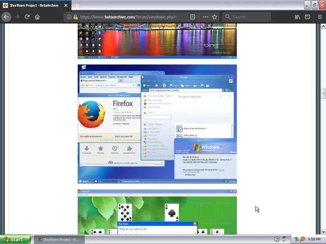Restore the language bar using its restore icon
The width and height of the screenshot is (326, 244).
pos(284,237)
